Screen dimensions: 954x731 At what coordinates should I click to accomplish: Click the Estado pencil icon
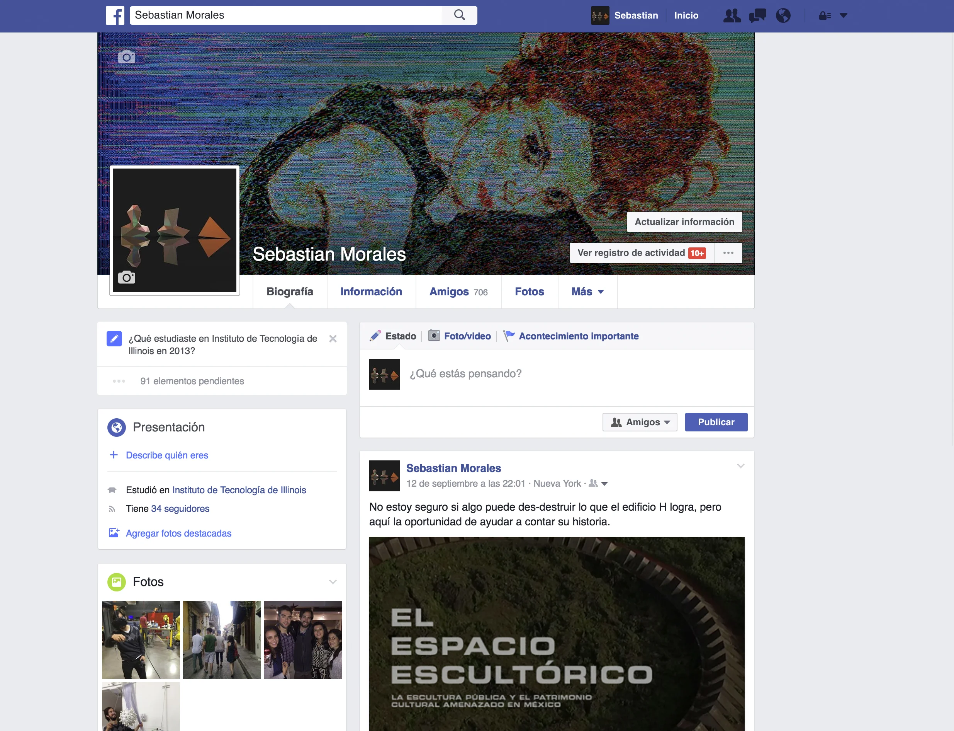[375, 336]
